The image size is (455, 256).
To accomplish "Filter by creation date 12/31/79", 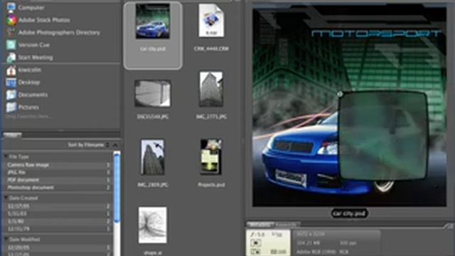I will (x=58, y=229).
